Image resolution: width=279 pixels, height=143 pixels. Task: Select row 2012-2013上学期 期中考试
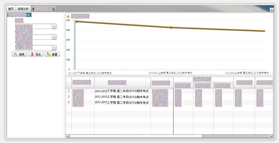(x=169, y=97)
